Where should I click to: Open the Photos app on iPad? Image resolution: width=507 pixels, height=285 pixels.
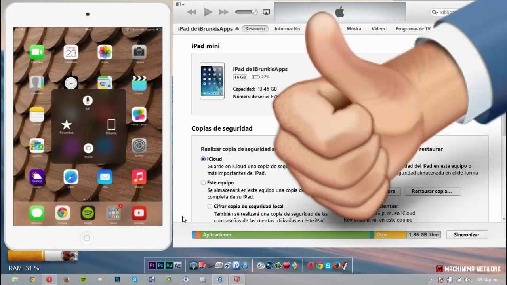(x=105, y=52)
